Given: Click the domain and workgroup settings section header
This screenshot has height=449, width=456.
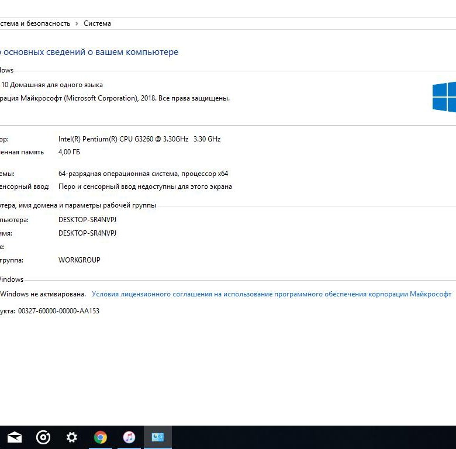Looking at the screenshot, I should pos(78,205).
